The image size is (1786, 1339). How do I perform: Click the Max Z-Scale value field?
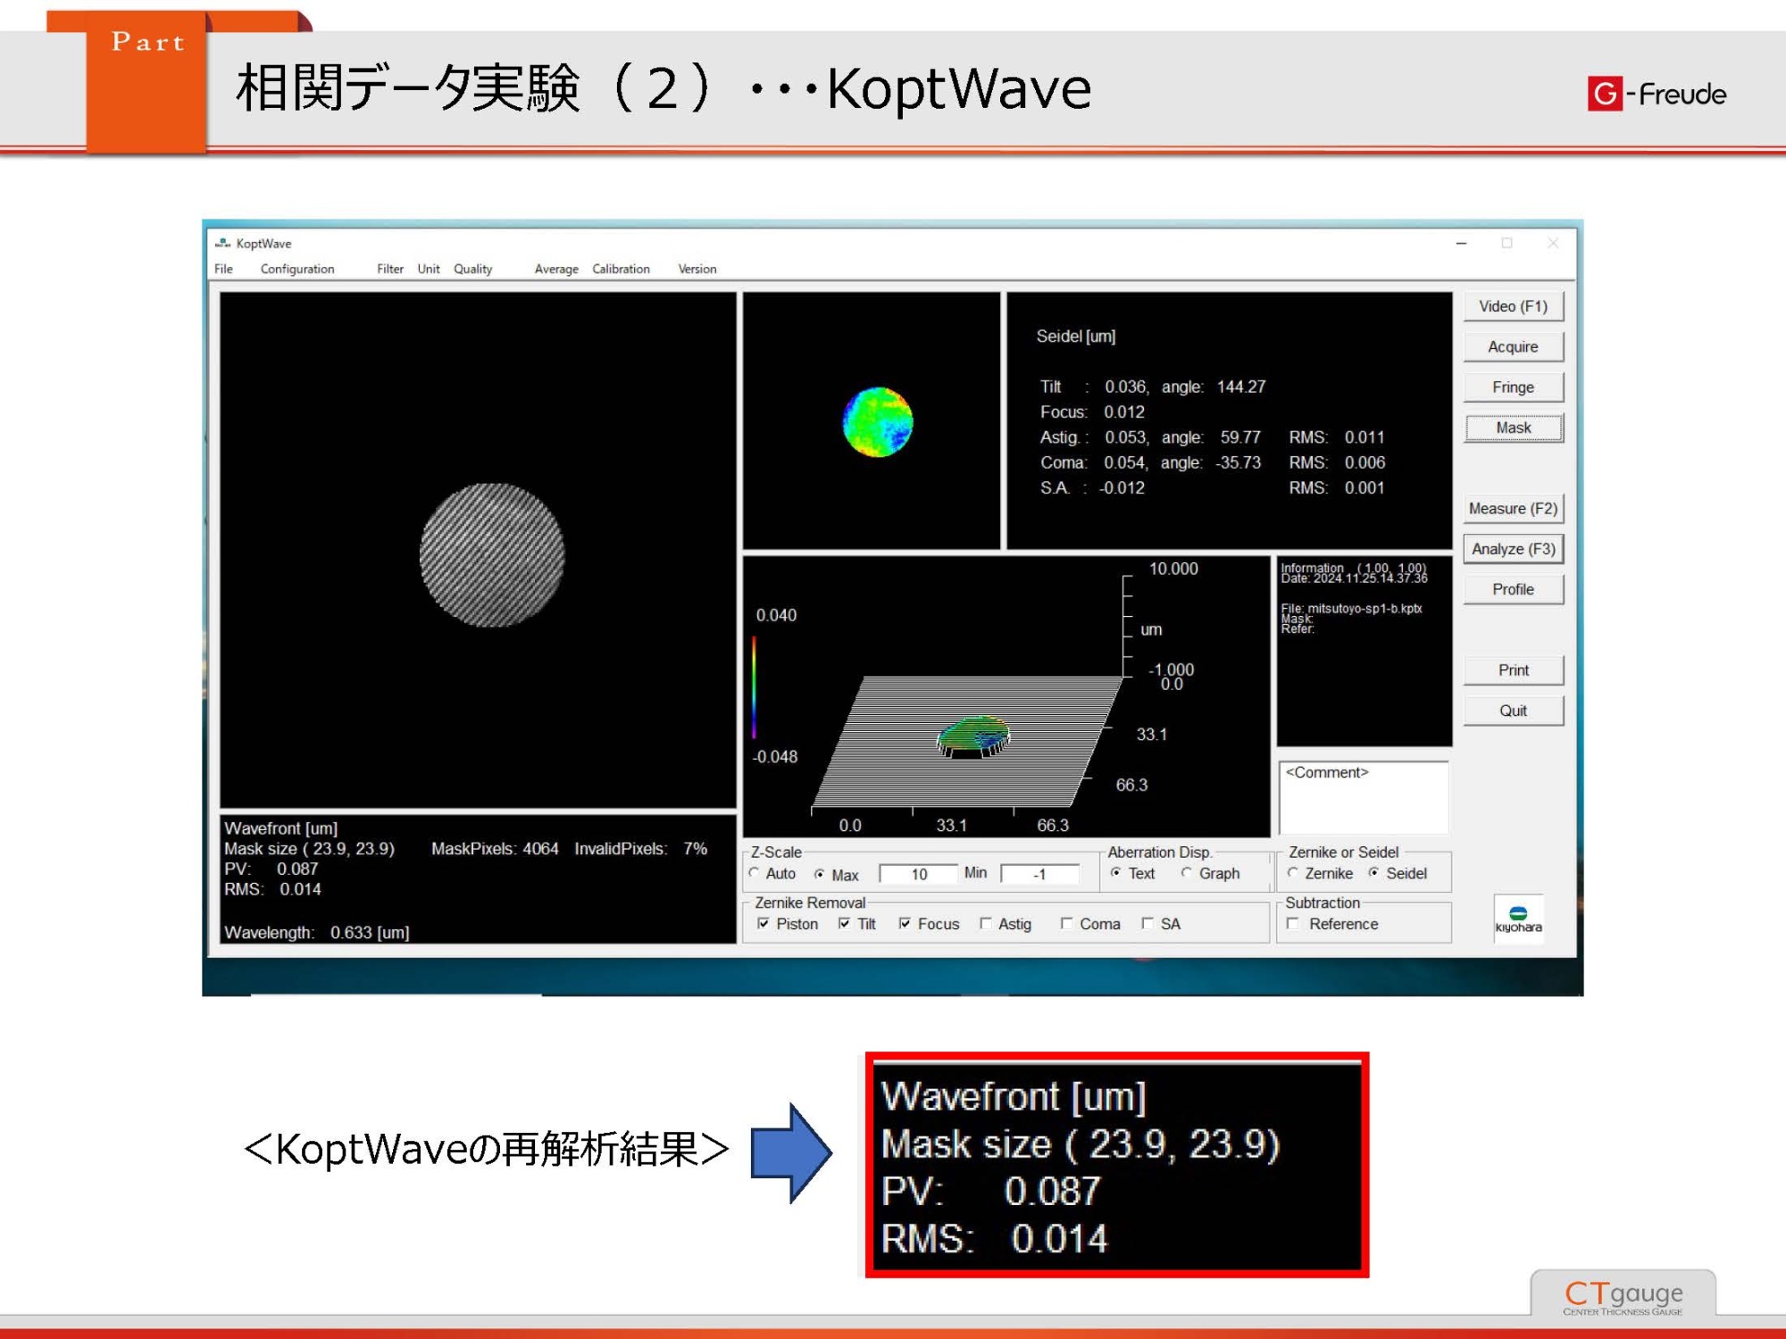click(918, 874)
